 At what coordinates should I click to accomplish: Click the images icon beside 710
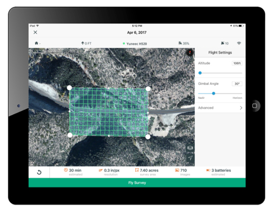click(x=177, y=170)
